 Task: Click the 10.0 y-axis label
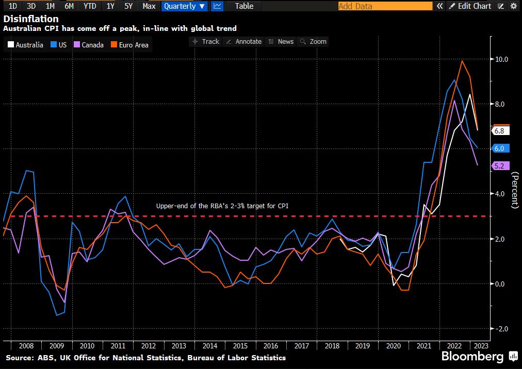tap(502, 59)
